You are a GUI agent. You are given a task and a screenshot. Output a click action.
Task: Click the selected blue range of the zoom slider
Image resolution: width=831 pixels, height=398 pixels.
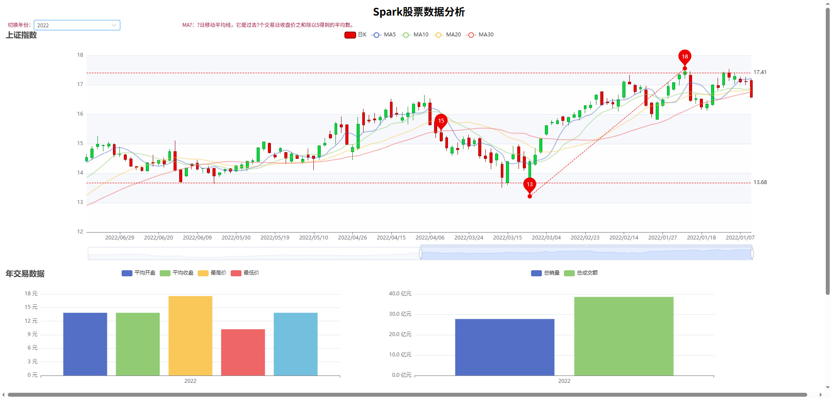tap(586, 253)
